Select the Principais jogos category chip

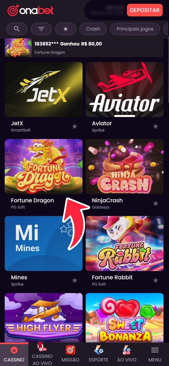[x=135, y=29]
